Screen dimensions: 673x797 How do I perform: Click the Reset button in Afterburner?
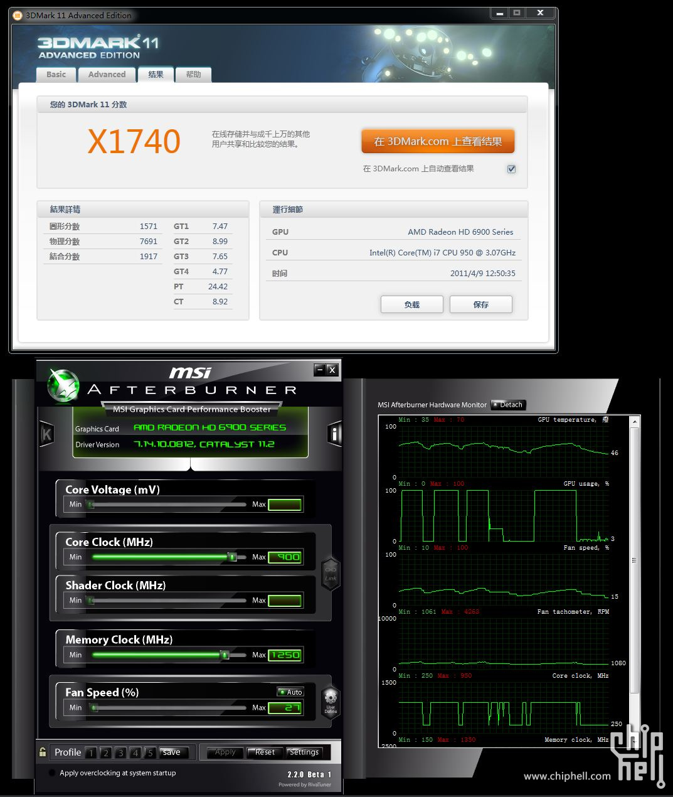click(265, 752)
